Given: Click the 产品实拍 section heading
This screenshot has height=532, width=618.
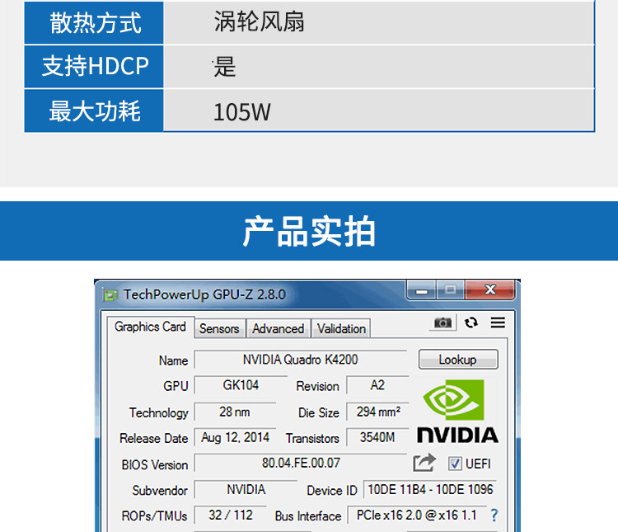Looking at the screenshot, I should [x=309, y=231].
